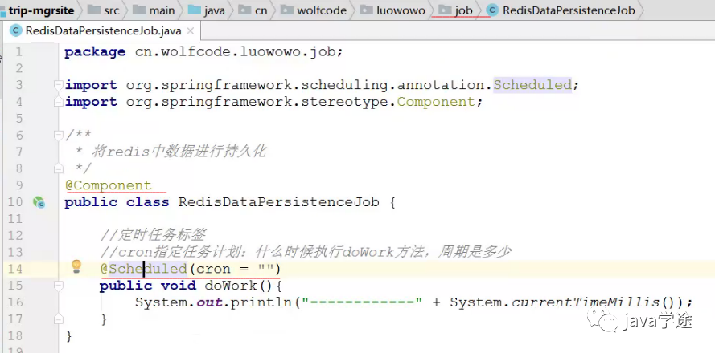Collapse the imports fold marker on line 3
The image size is (715, 353).
pyautogui.click(x=58, y=85)
